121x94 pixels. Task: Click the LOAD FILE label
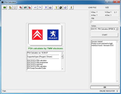click(92, 8)
